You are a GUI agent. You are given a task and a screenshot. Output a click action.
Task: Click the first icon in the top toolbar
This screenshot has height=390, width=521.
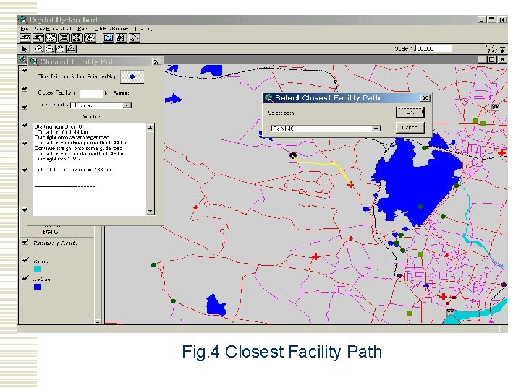[25, 38]
